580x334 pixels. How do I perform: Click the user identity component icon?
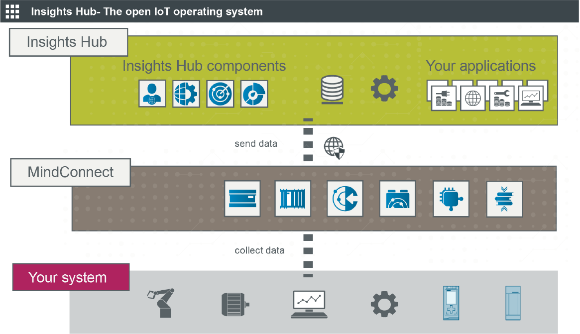coord(152,94)
